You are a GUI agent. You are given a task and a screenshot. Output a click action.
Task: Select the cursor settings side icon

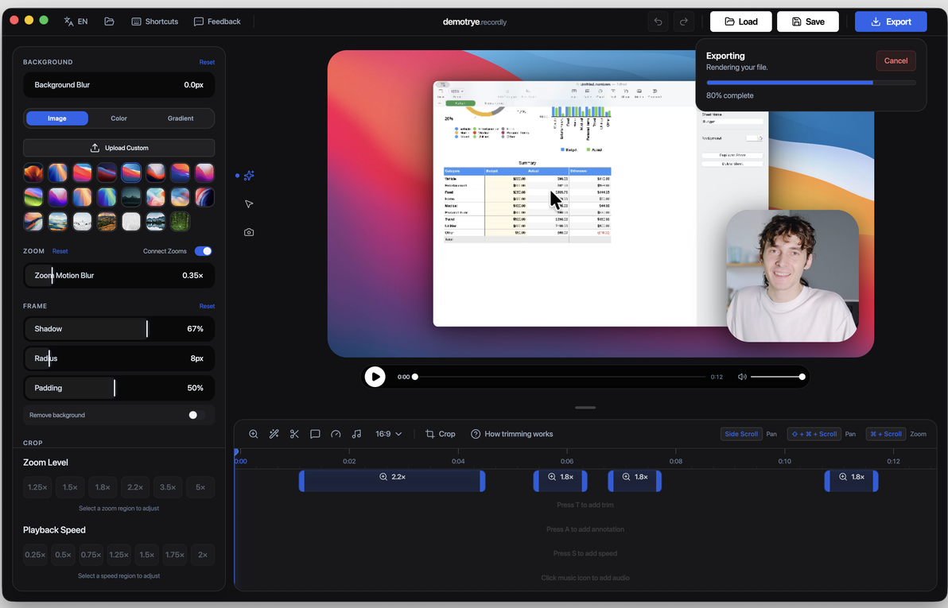click(249, 204)
